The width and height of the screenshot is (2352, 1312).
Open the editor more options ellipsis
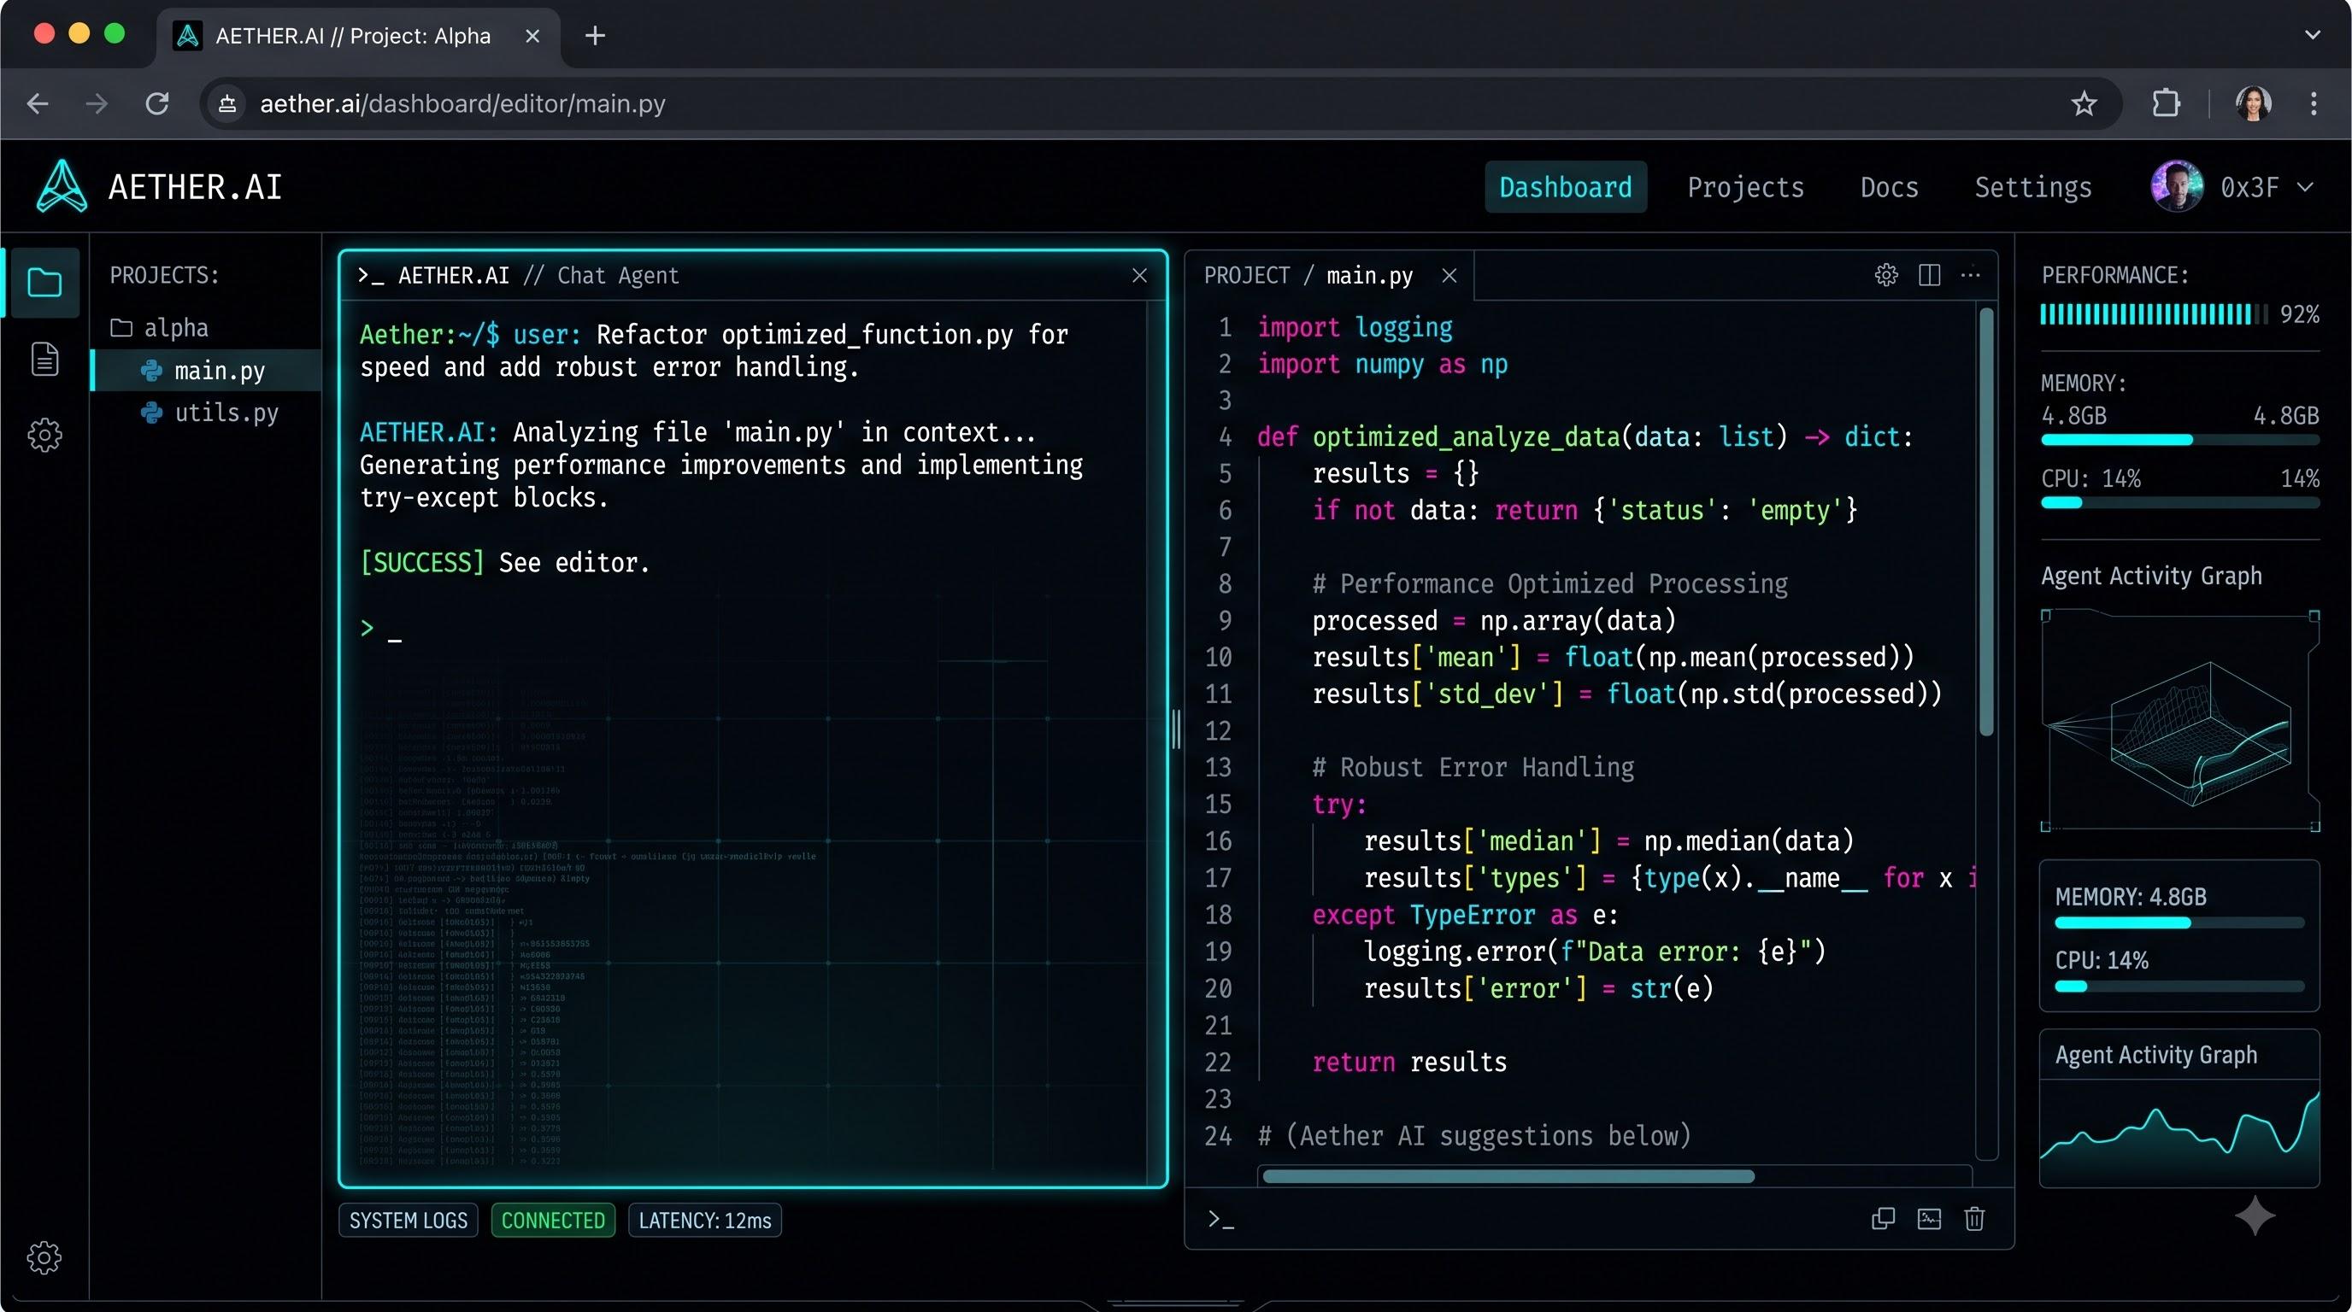[1970, 275]
